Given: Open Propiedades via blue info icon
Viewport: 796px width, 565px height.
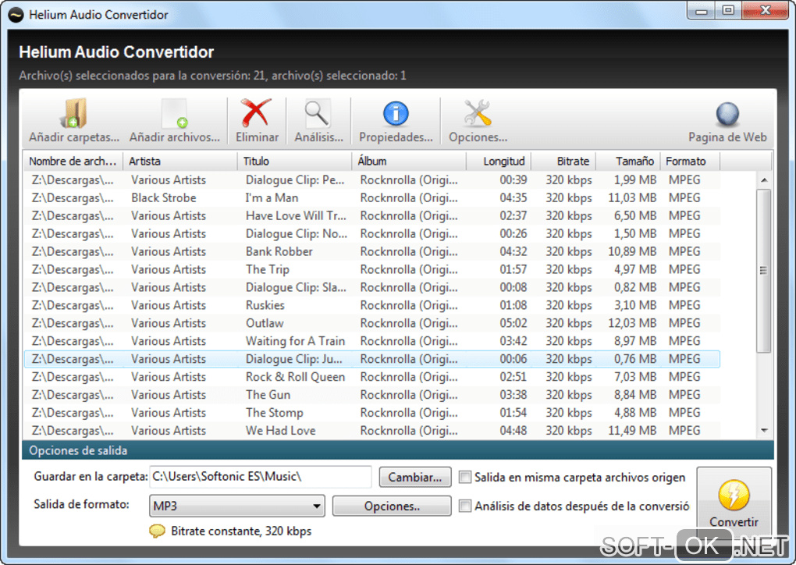Looking at the screenshot, I should pos(396,113).
